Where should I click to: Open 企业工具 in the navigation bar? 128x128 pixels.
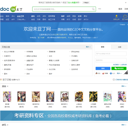tap(20, 16)
